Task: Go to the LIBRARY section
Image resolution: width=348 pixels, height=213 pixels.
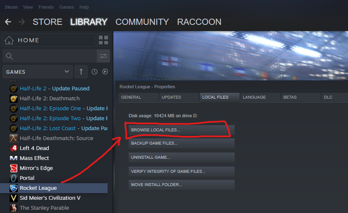Action: tap(89, 22)
